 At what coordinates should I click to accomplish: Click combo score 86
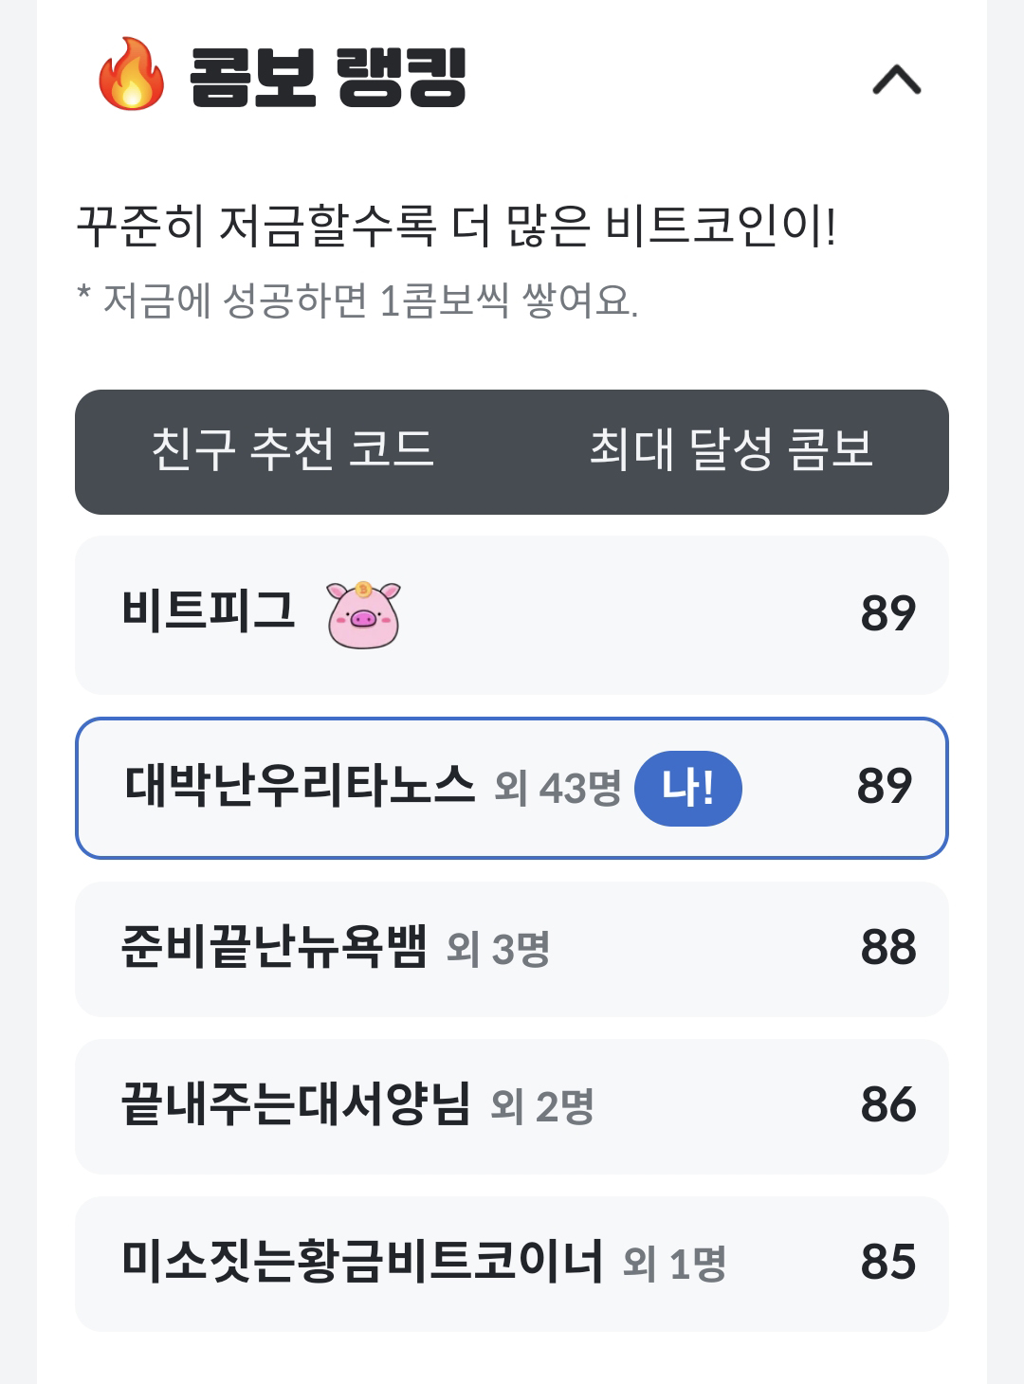[x=888, y=1104]
